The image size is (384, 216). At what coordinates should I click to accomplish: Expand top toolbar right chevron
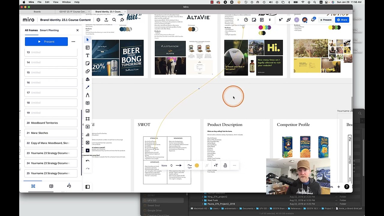(238, 20)
